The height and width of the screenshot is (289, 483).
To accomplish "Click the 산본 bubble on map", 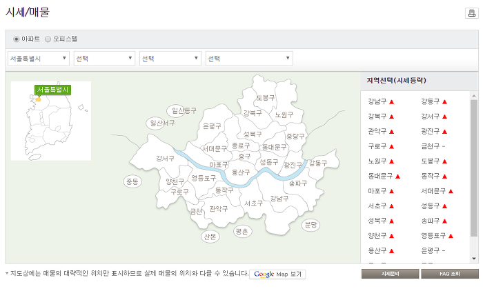I will [x=210, y=237].
